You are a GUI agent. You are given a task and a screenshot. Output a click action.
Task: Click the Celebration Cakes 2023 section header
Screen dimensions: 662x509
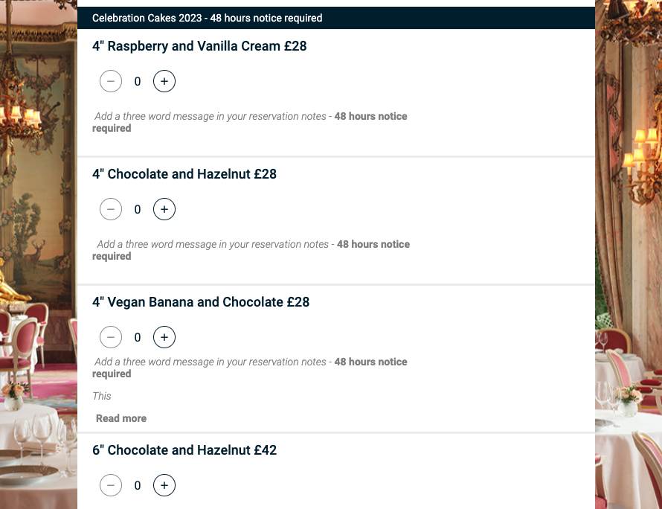click(208, 18)
